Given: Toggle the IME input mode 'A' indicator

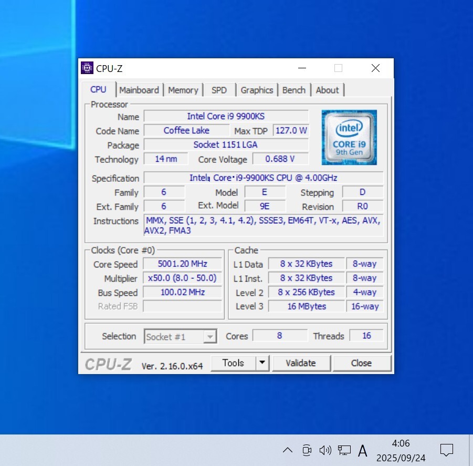Looking at the screenshot, I should click(362, 450).
